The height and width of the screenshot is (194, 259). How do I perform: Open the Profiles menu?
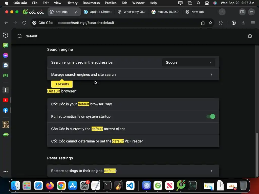pos(111,3)
